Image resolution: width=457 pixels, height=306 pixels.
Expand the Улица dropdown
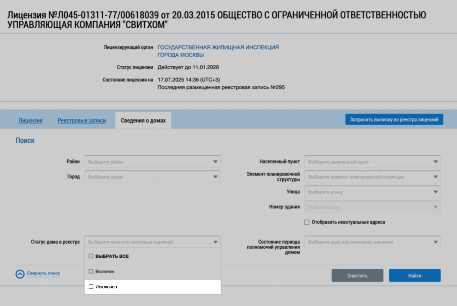[372, 192]
